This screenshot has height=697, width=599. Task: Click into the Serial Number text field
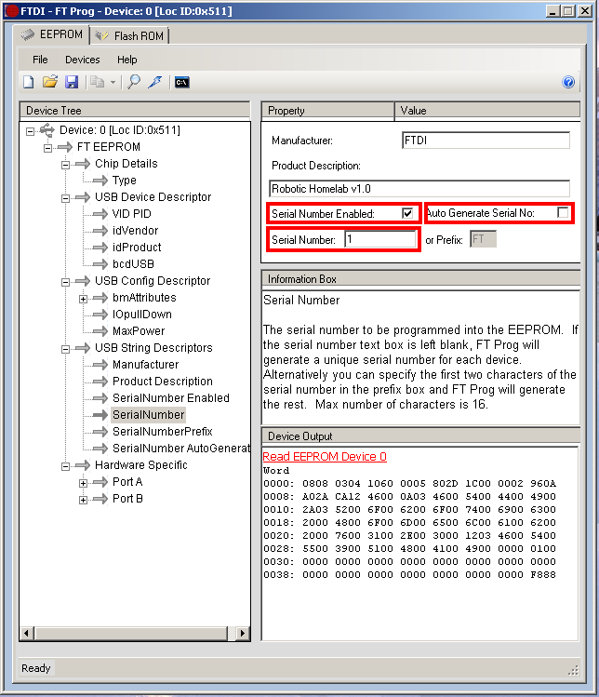click(x=380, y=240)
